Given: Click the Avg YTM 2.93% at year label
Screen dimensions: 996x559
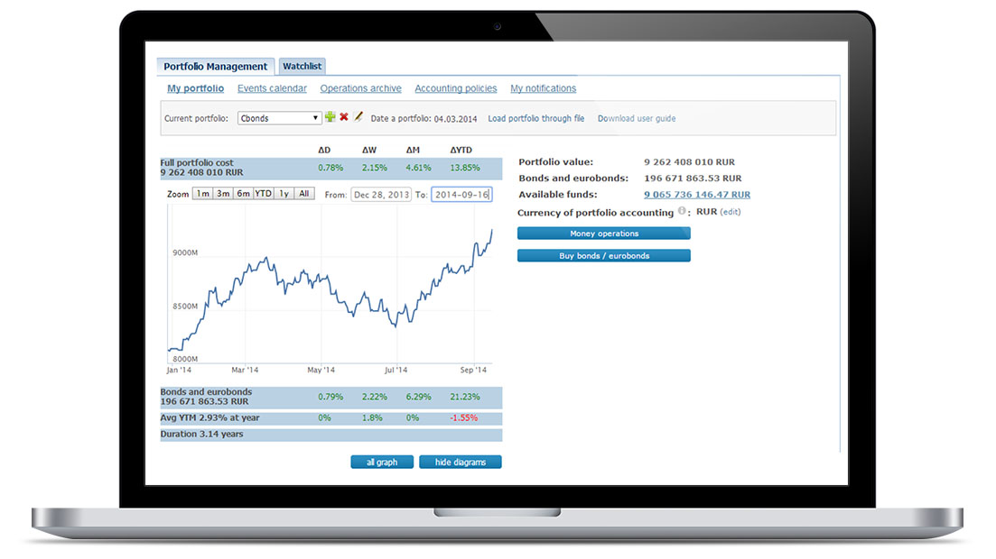Looking at the screenshot, I should coord(209,418).
